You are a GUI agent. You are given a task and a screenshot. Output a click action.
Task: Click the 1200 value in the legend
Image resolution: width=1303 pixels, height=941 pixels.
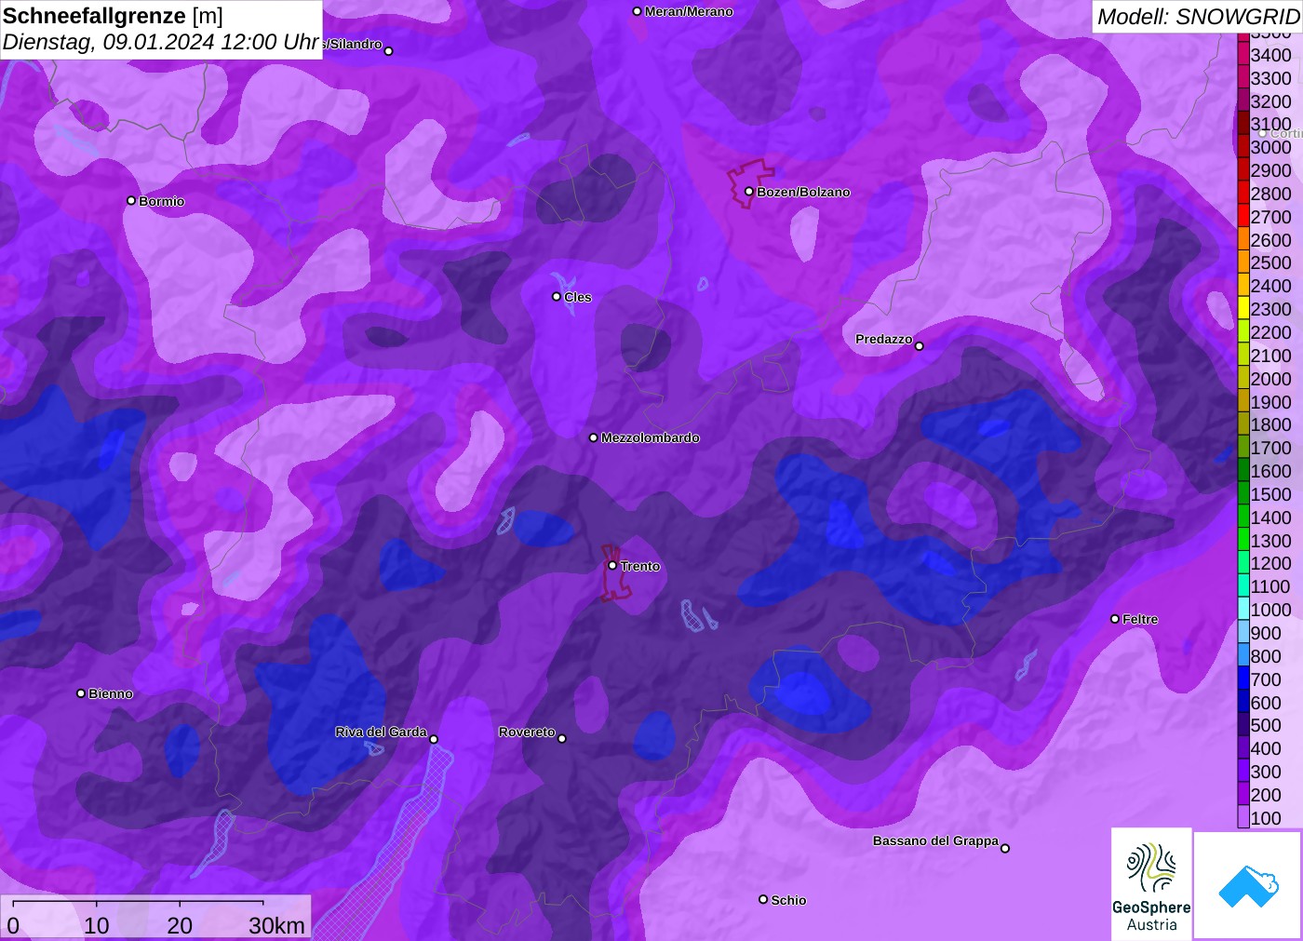click(1270, 563)
